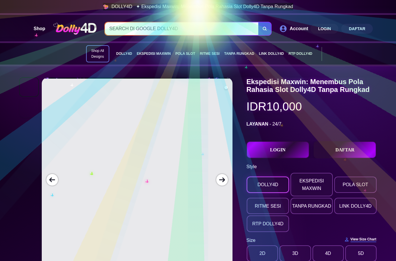Open the Shop menu in header

click(x=39, y=29)
